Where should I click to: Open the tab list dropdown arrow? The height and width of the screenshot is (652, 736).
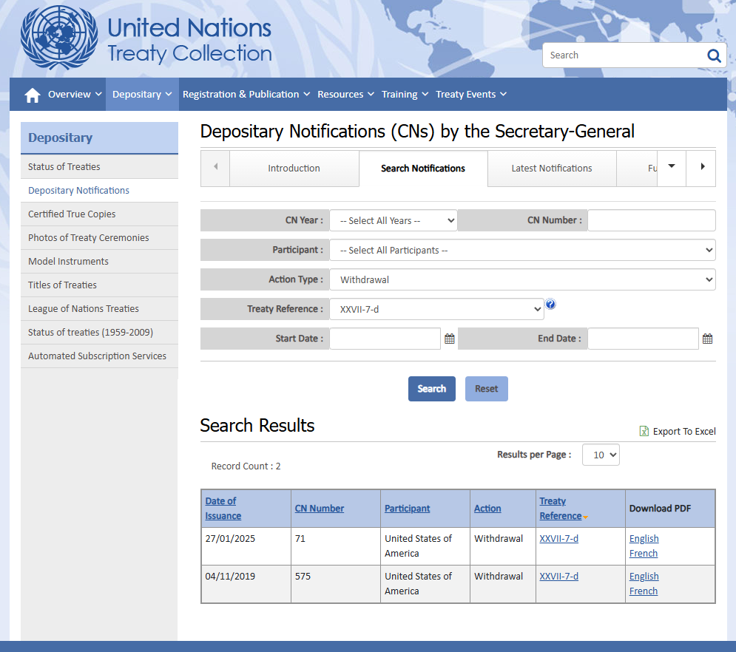point(672,167)
